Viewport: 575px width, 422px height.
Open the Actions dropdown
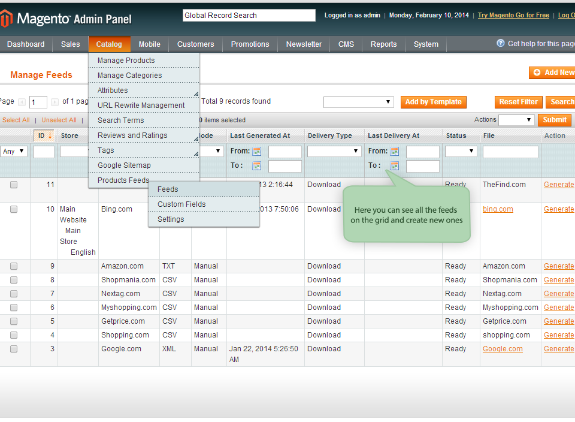(516, 120)
